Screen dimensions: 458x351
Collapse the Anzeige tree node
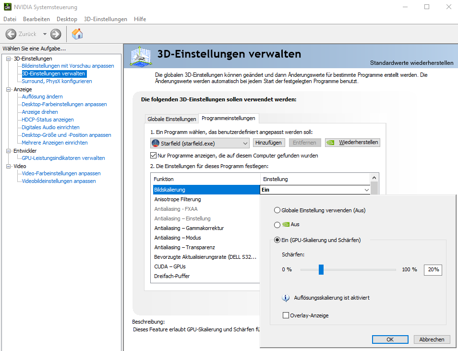tap(9, 89)
